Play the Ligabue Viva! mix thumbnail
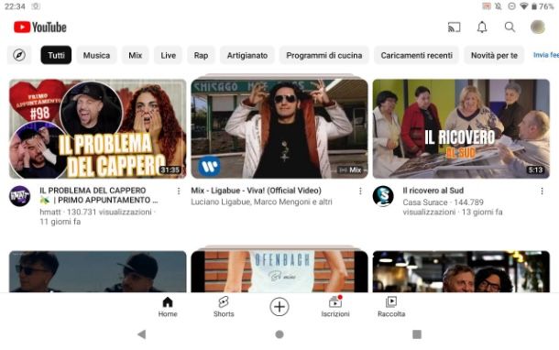The image size is (559, 350). (279, 128)
